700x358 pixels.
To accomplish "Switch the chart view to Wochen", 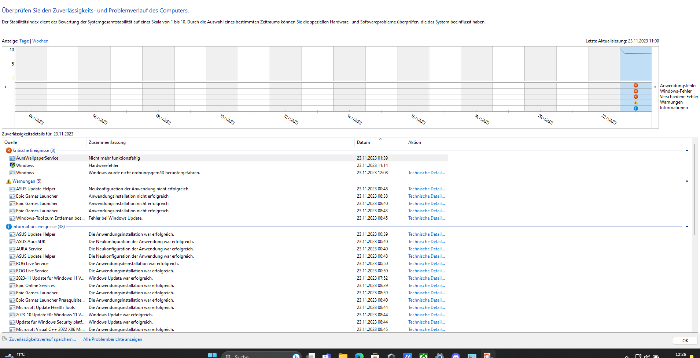I will tap(40, 41).
